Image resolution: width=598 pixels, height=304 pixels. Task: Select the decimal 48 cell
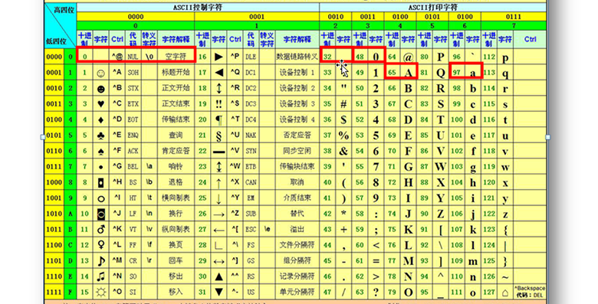[x=360, y=57]
